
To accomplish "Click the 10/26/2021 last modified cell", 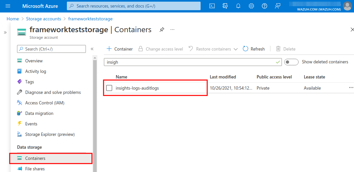I will pos(231,88).
